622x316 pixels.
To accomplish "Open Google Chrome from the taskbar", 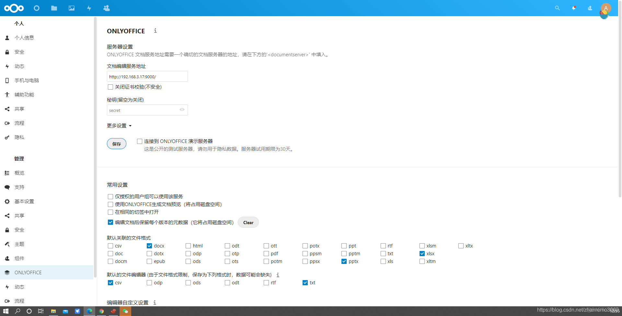I will pos(101,311).
